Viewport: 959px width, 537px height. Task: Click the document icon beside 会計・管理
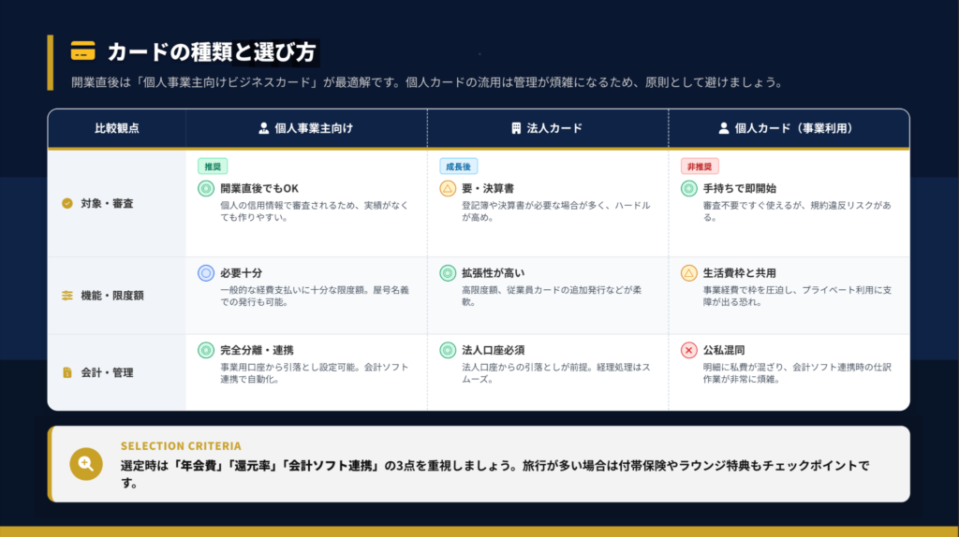point(66,372)
